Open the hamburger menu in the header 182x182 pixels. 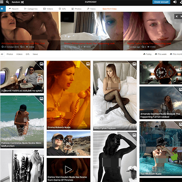(2, 2)
